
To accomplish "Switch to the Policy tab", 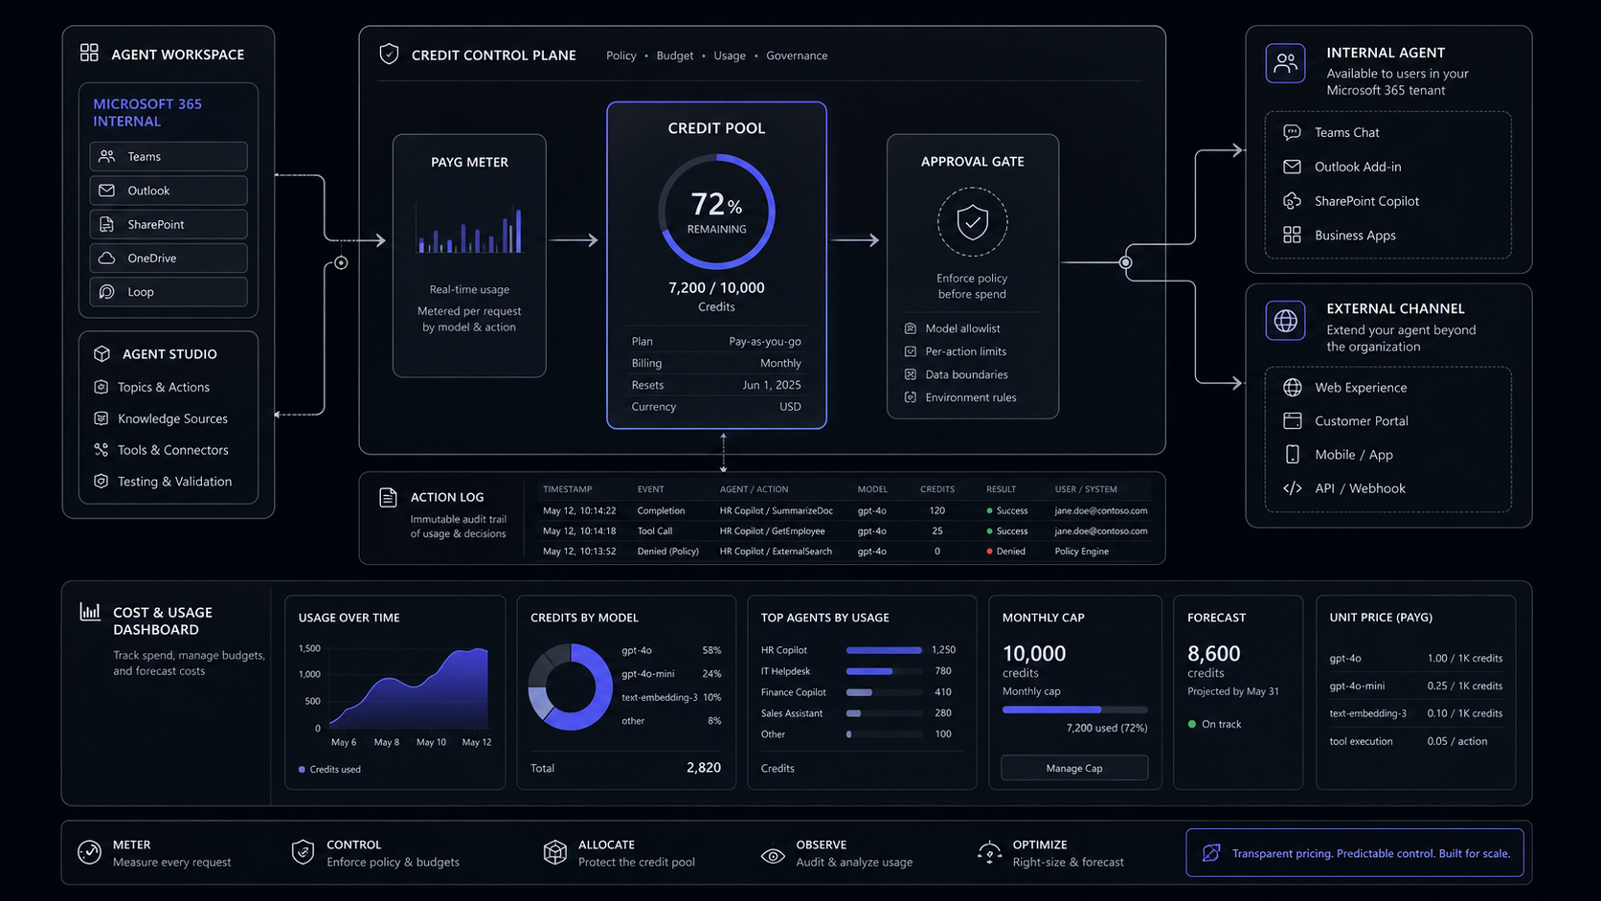I will (621, 56).
